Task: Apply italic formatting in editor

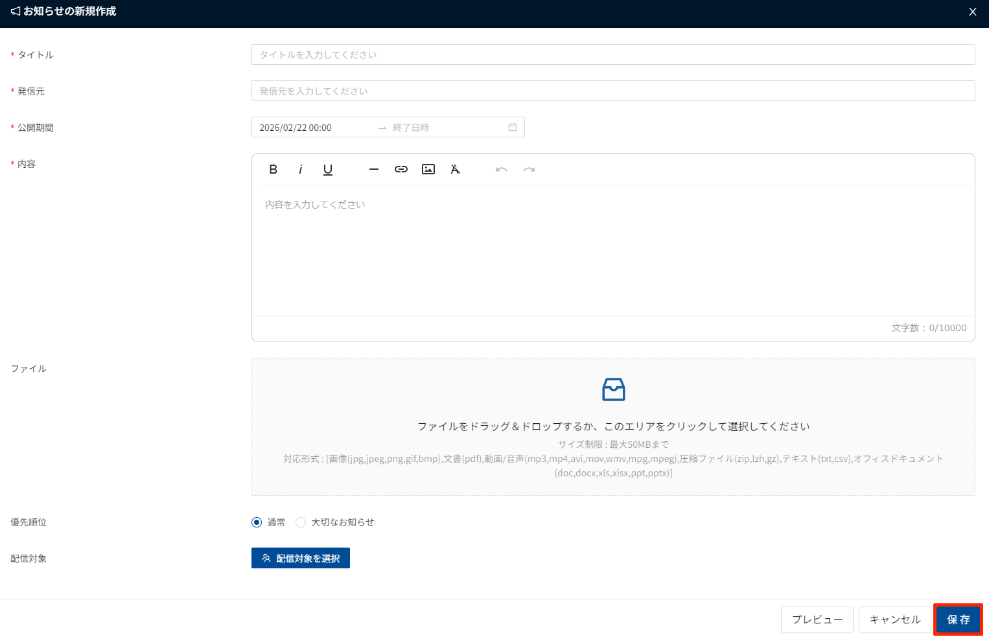Action: pyautogui.click(x=300, y=169)
